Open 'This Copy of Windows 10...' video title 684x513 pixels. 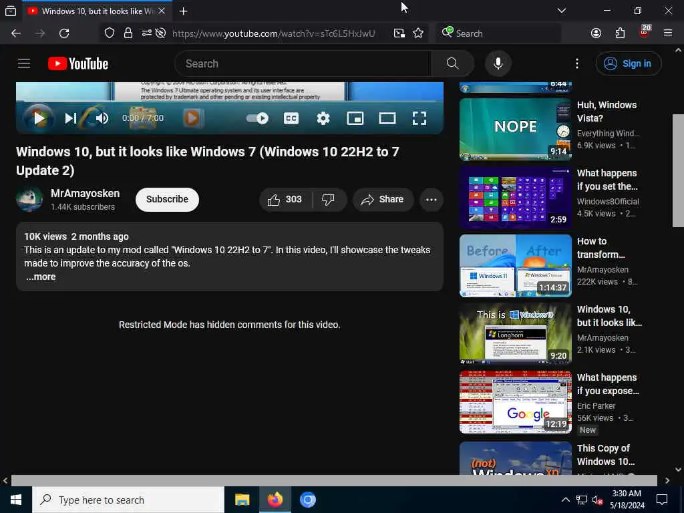(606, 454)
